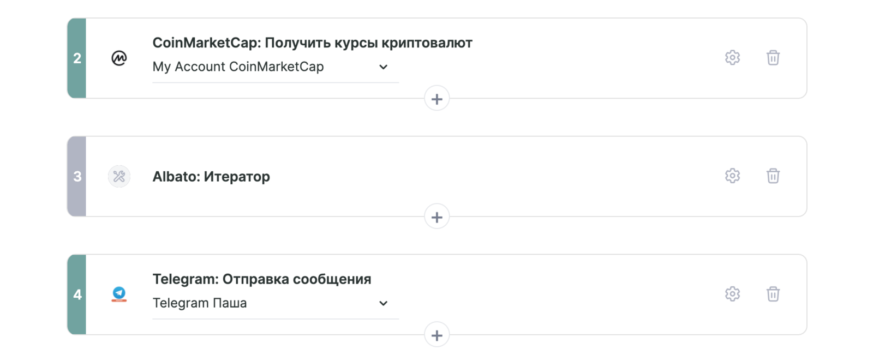Screen dimensions: 873x361
Task: Click the Telegram logo icon
Action: coord(119,294)
